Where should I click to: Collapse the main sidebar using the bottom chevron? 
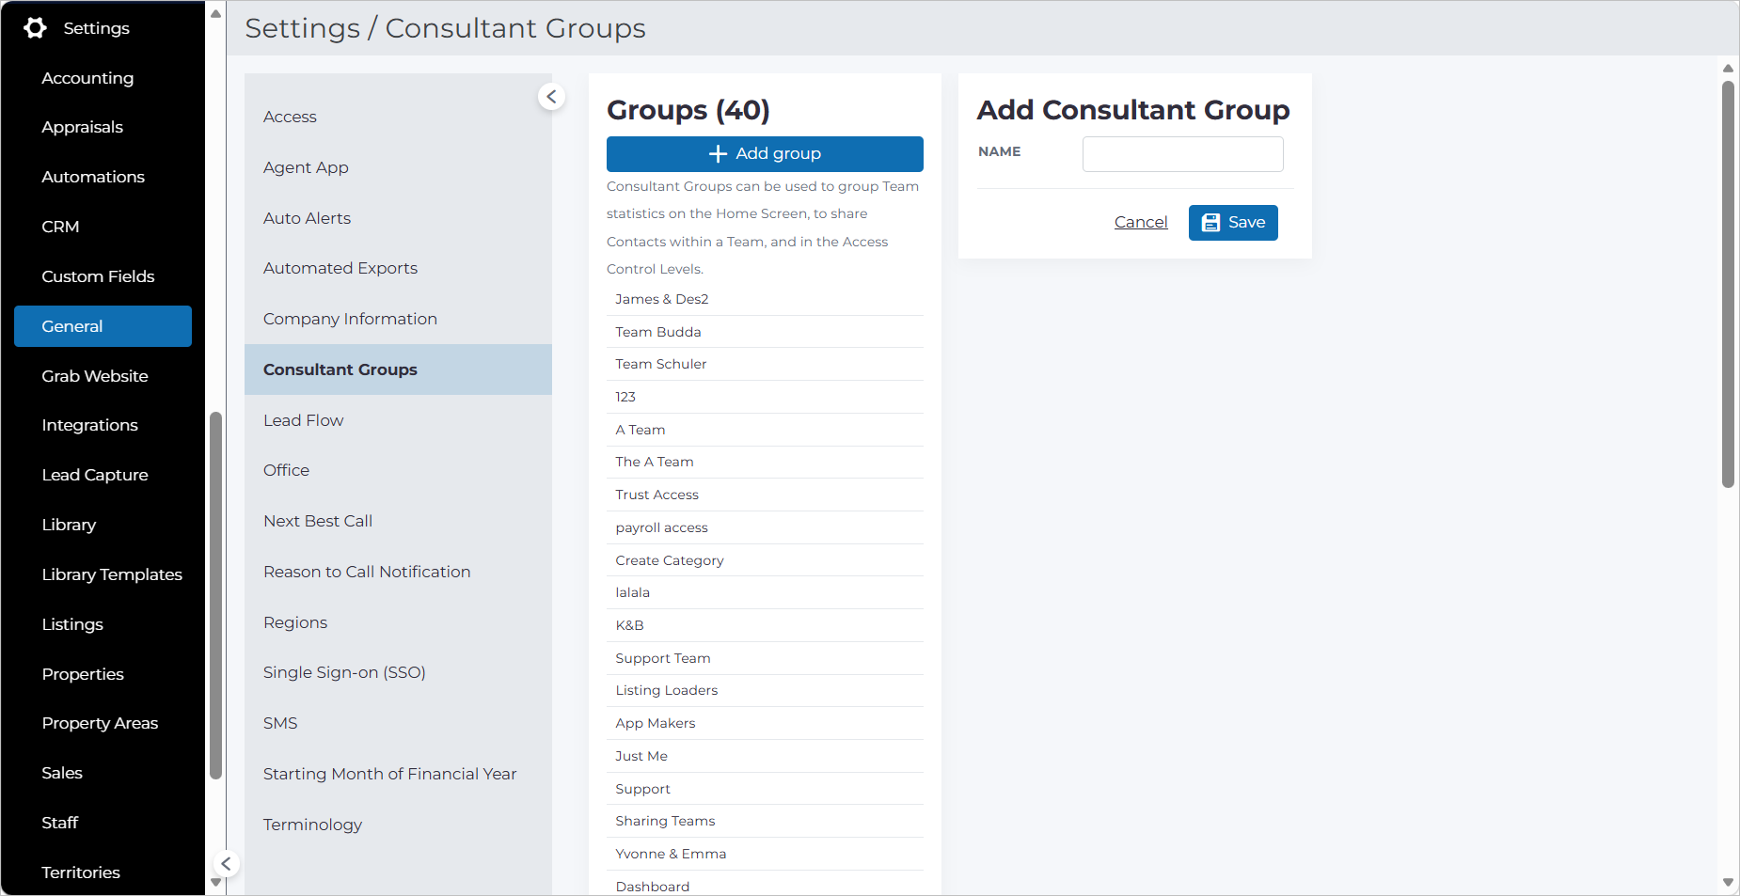click(x=226, y=863)
